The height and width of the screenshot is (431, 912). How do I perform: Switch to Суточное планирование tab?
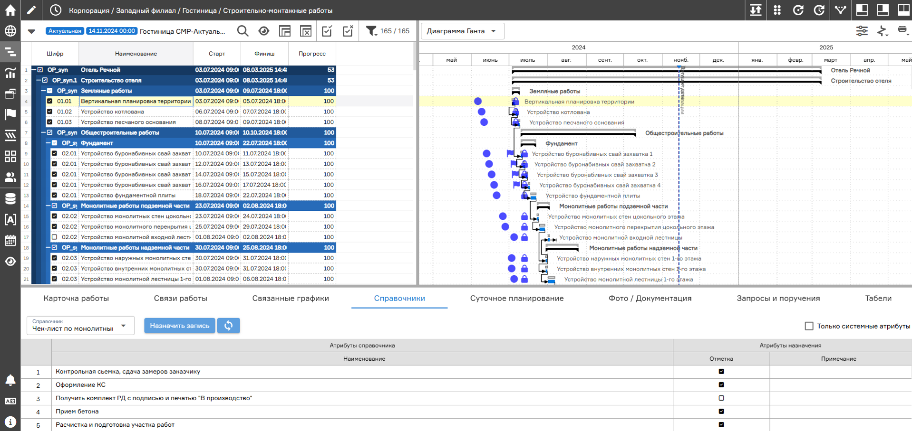tap(517, 298)
